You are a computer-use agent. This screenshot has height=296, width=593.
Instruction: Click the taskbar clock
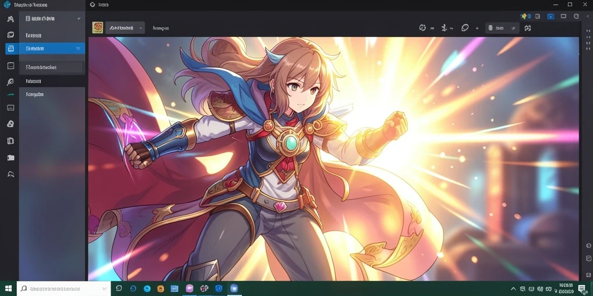click(566, 288)
